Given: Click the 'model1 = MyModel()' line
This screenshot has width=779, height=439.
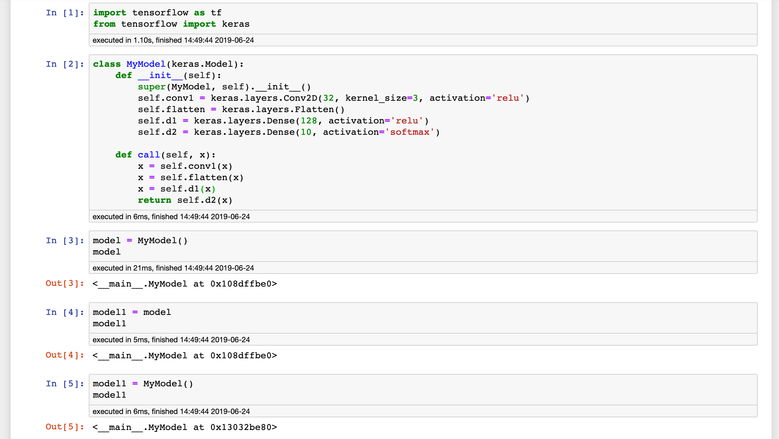Looking at the screenshot, I should pyautogui.click(x=143, y=384).
